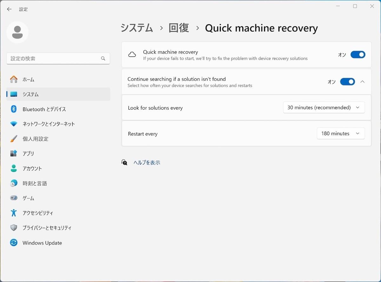The width and height of the screenshot is (381, 282).
Task: Click the プライバシーとセキュリティ shield icon
Action: pos(14,228)
